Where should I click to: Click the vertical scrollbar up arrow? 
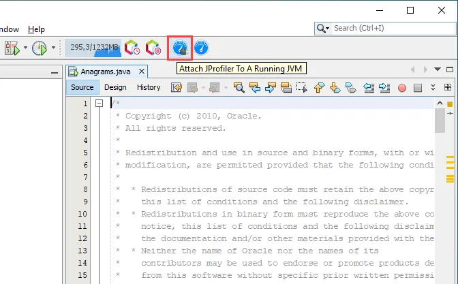coord(440,104)
